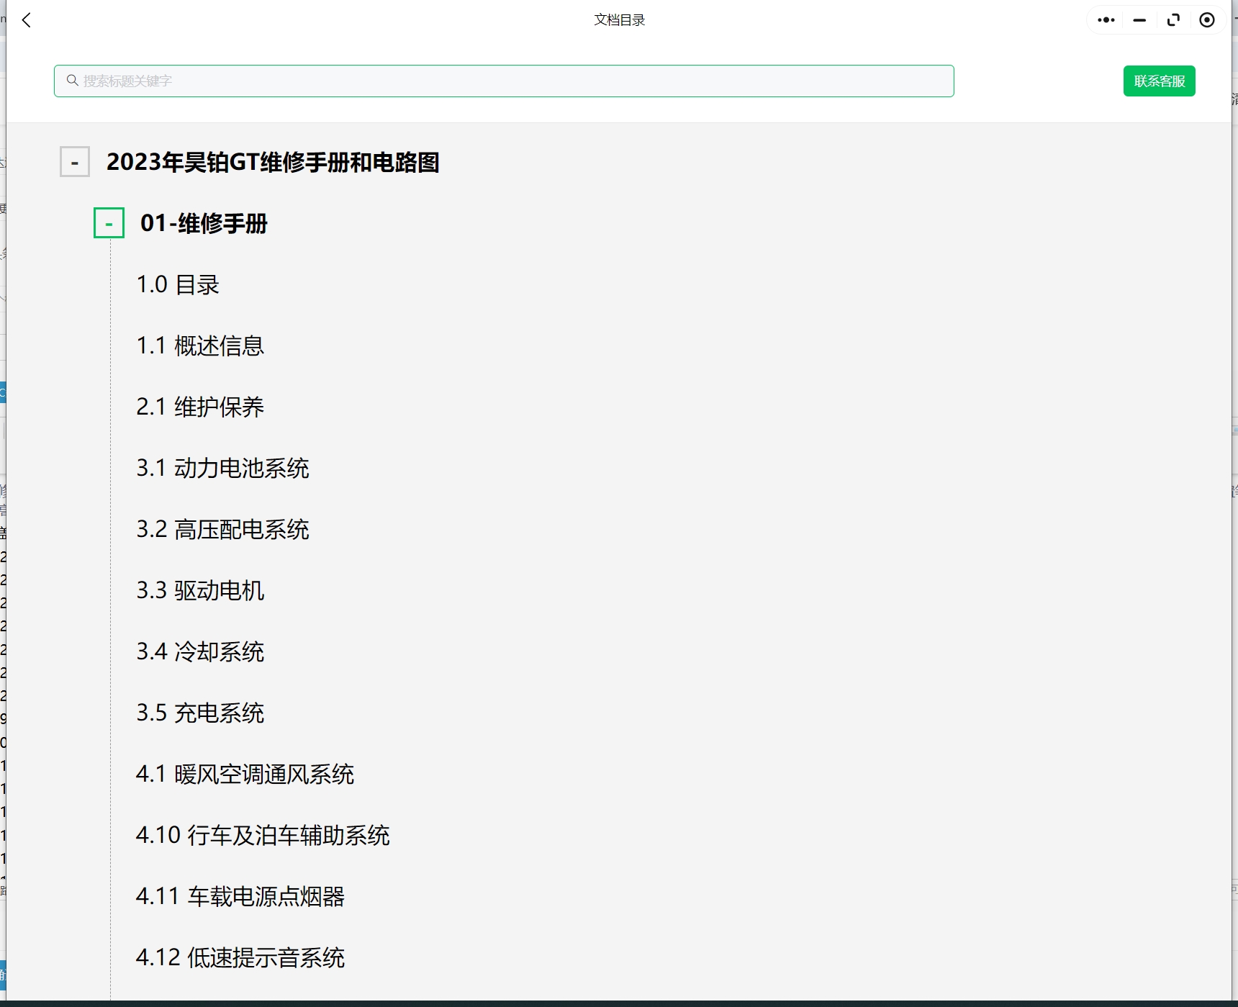Collapse the 01-维修手册 section

(109, 224)
